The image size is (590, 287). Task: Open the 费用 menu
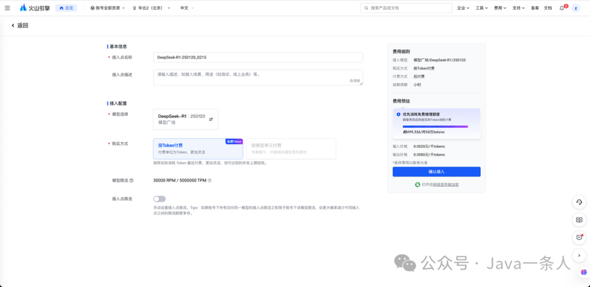tap(500, 8)
